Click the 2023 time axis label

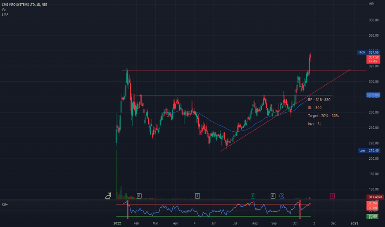(354, 223)
